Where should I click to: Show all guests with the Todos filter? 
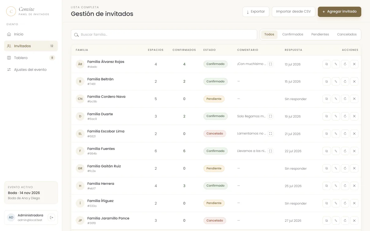click(x=269, y=34)
